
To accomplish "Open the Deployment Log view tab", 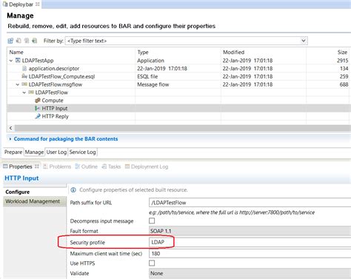I will 147,167.
